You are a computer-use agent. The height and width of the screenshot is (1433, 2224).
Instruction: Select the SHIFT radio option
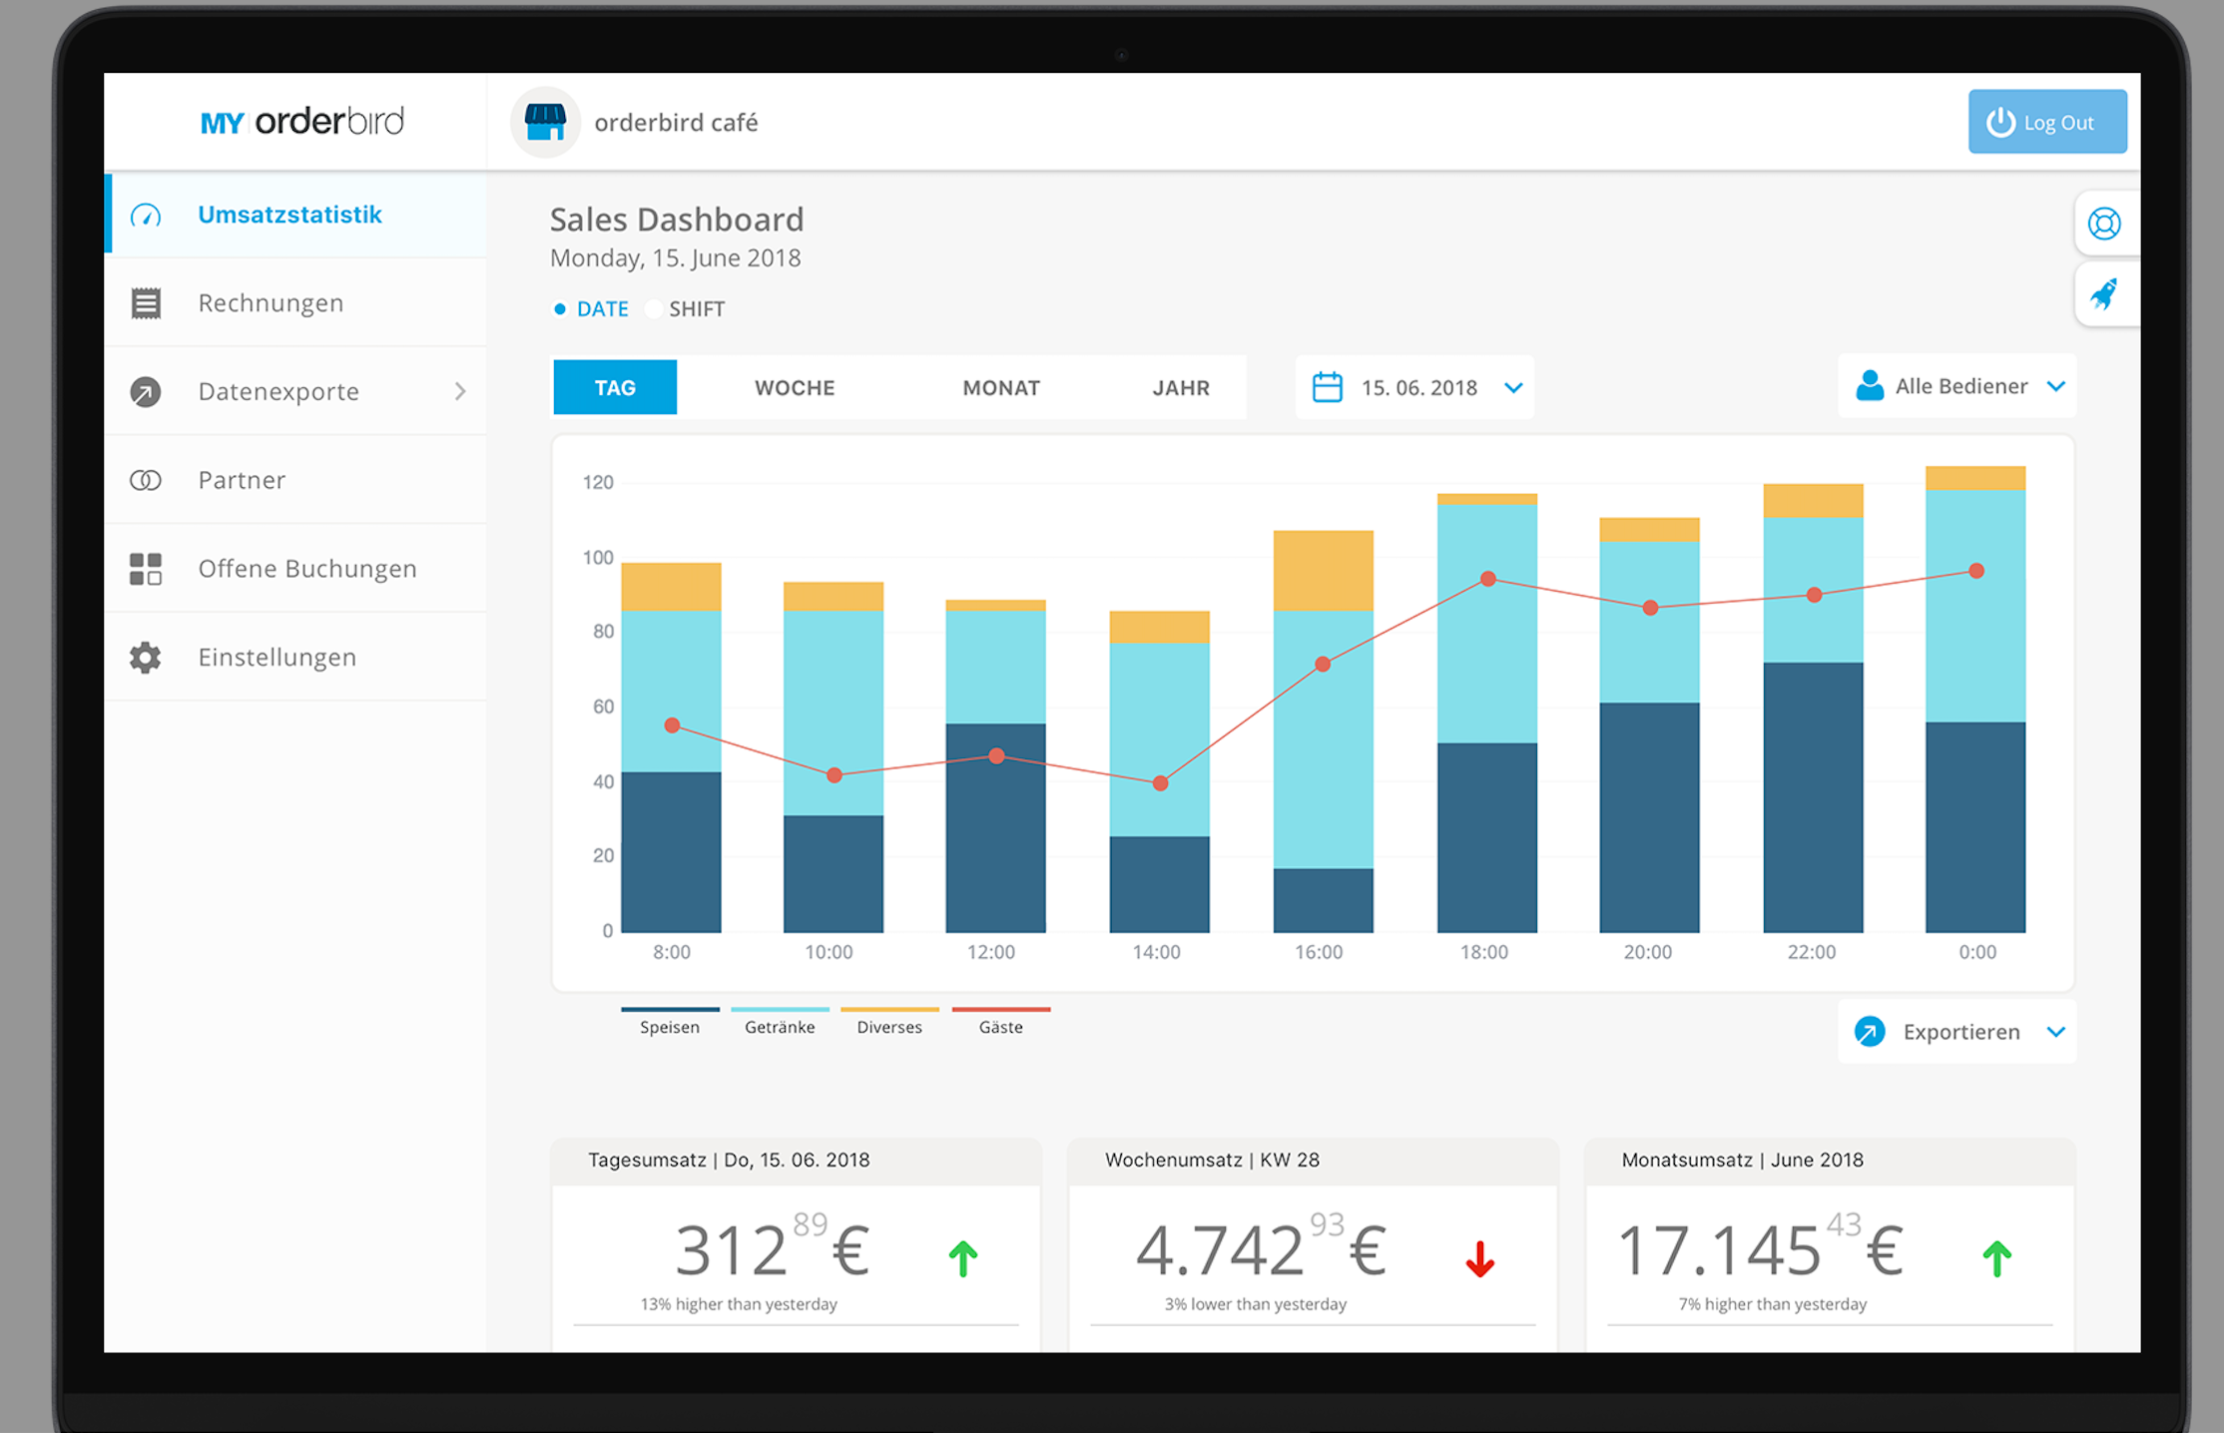pyautogui.click(x=654, y=309)
